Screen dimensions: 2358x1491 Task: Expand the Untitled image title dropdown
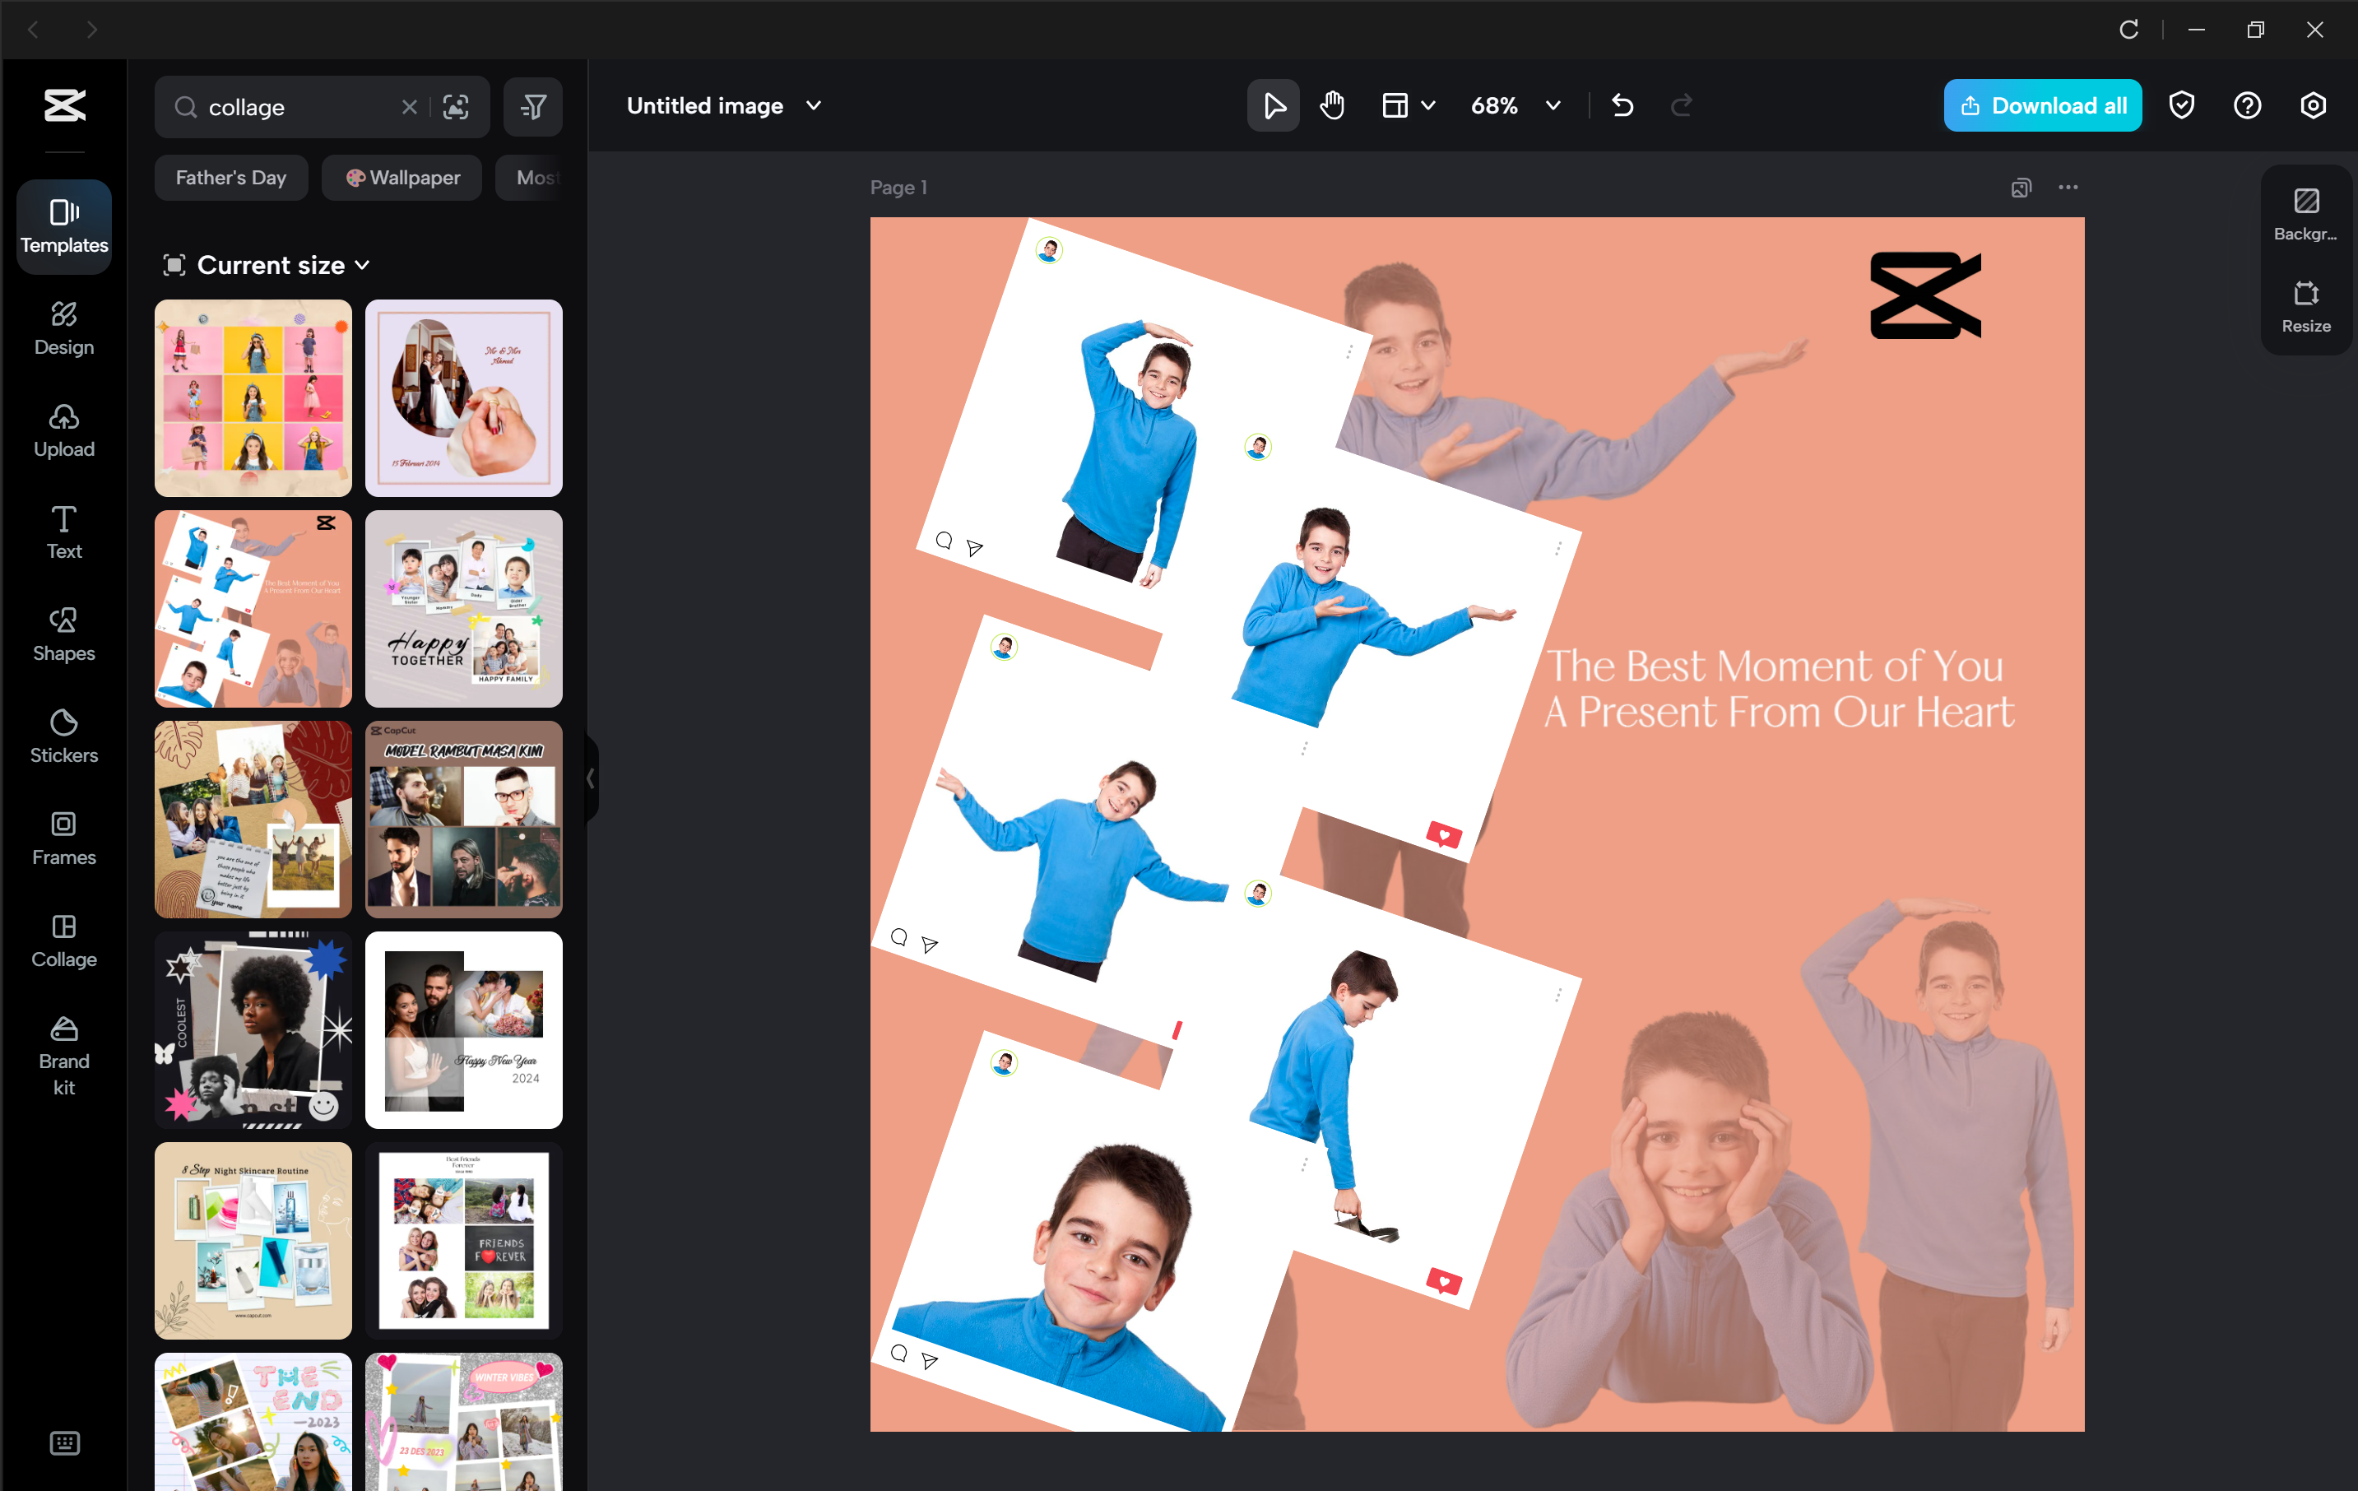(x=812, y=105)
